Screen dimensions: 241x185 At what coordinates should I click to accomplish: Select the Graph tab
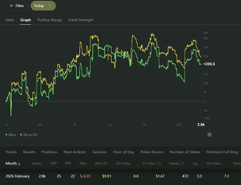coord(26,20)
